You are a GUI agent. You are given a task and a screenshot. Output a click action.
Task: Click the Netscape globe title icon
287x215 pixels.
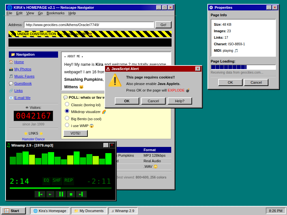point(9,7)
